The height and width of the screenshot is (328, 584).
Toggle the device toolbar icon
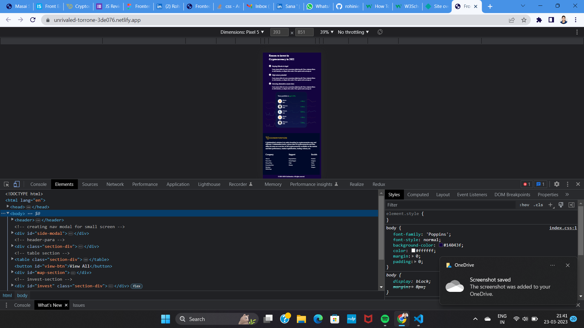click(17, 184)
